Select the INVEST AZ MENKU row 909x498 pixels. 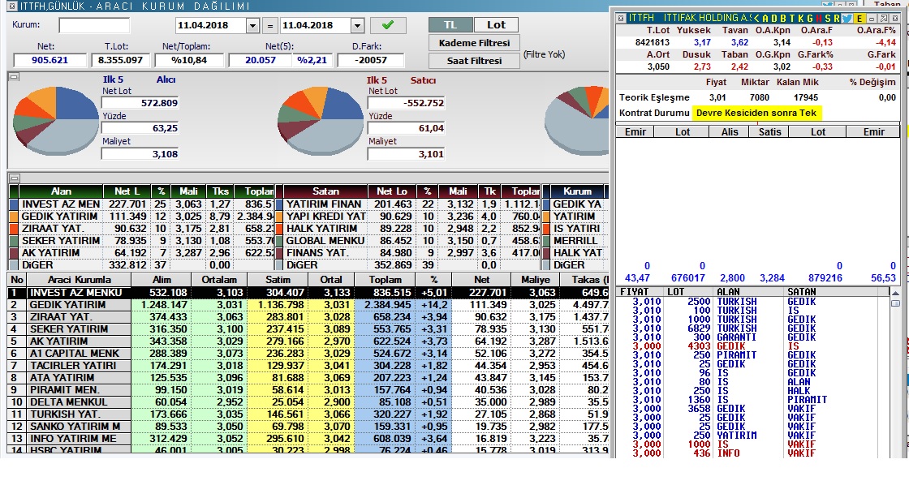[x=308, y=293]
